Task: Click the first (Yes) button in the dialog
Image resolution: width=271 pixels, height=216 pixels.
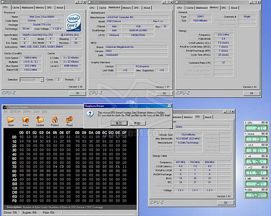Action: tap(119, 123)
